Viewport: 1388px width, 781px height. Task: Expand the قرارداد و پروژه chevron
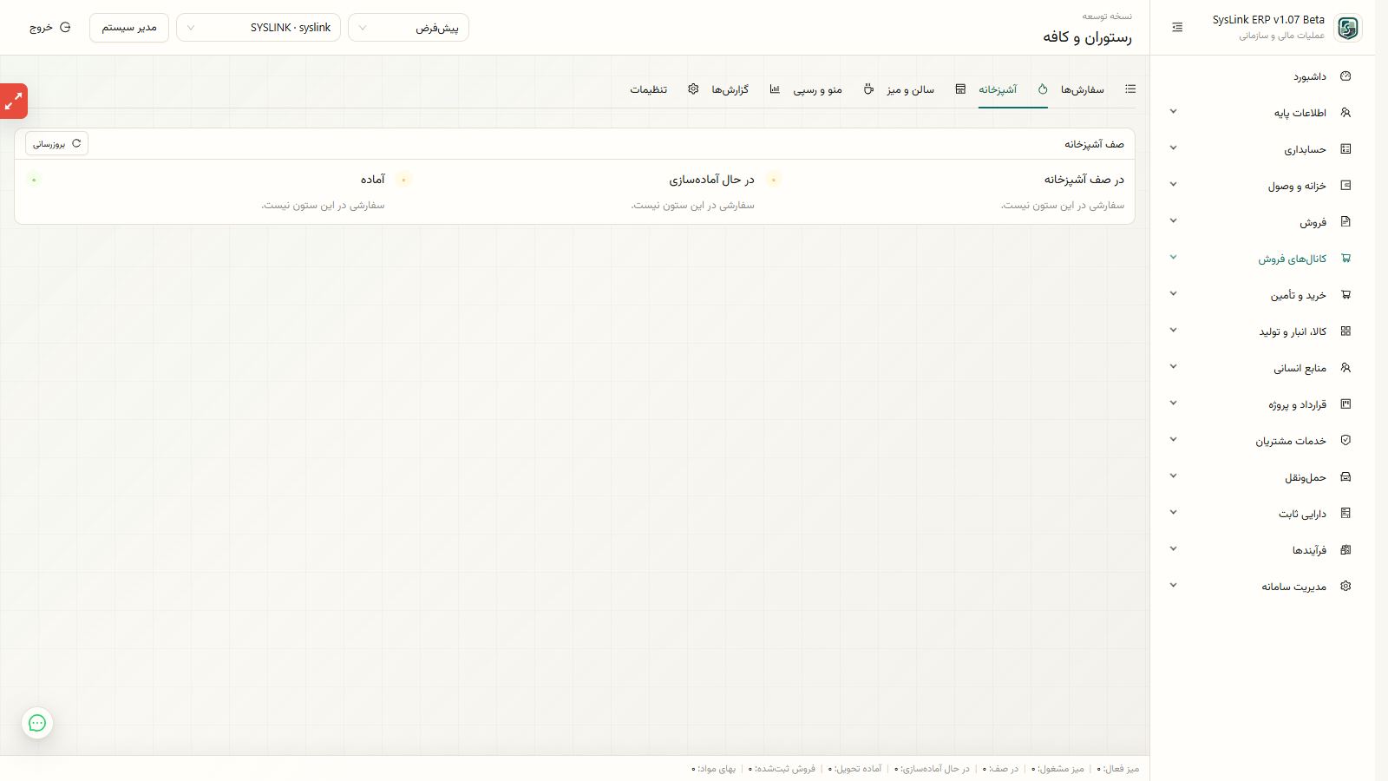[x=1173, y=404]
